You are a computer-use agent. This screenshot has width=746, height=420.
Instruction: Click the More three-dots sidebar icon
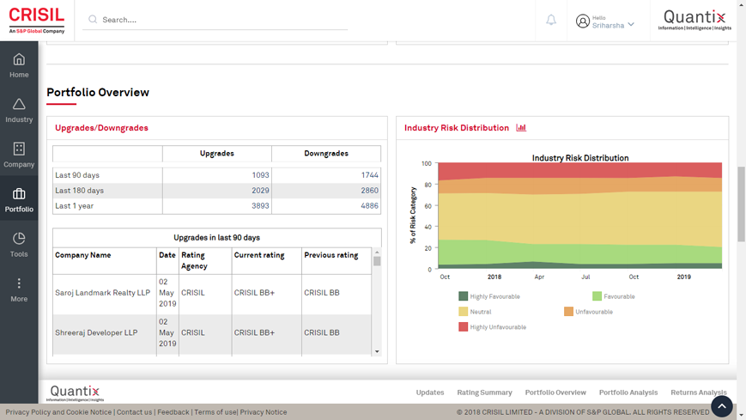19,284
